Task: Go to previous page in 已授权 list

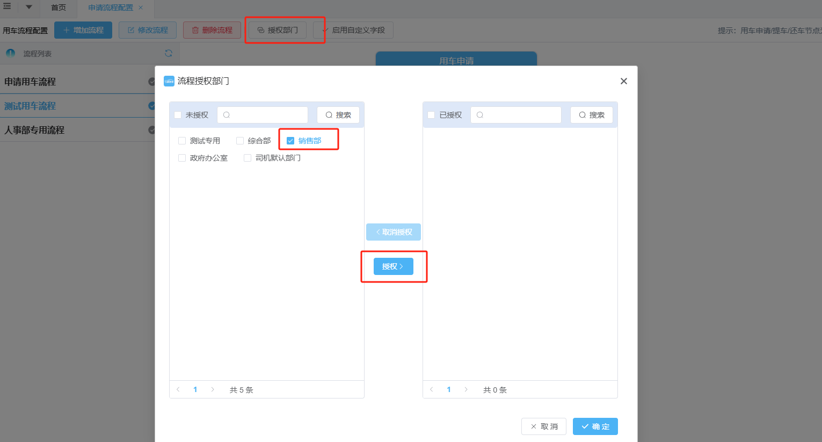Action: [432, 389]
